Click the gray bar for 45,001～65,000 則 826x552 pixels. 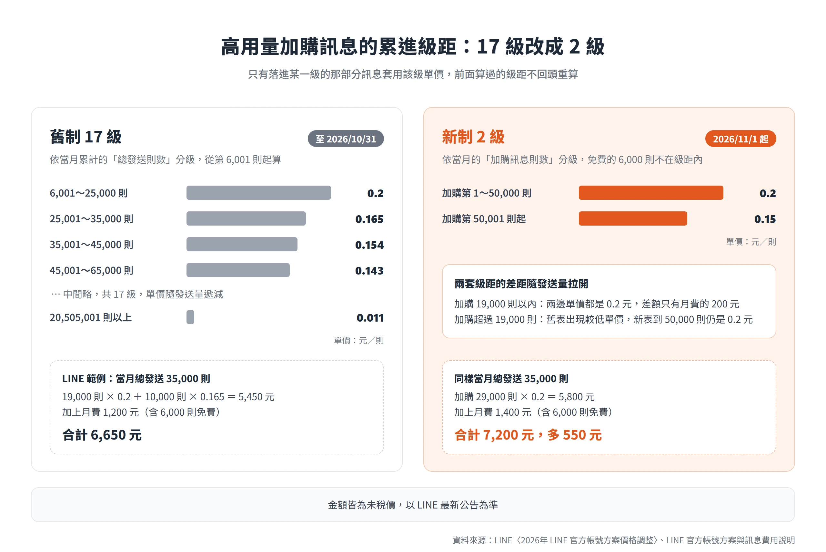(x=238, y=270)
